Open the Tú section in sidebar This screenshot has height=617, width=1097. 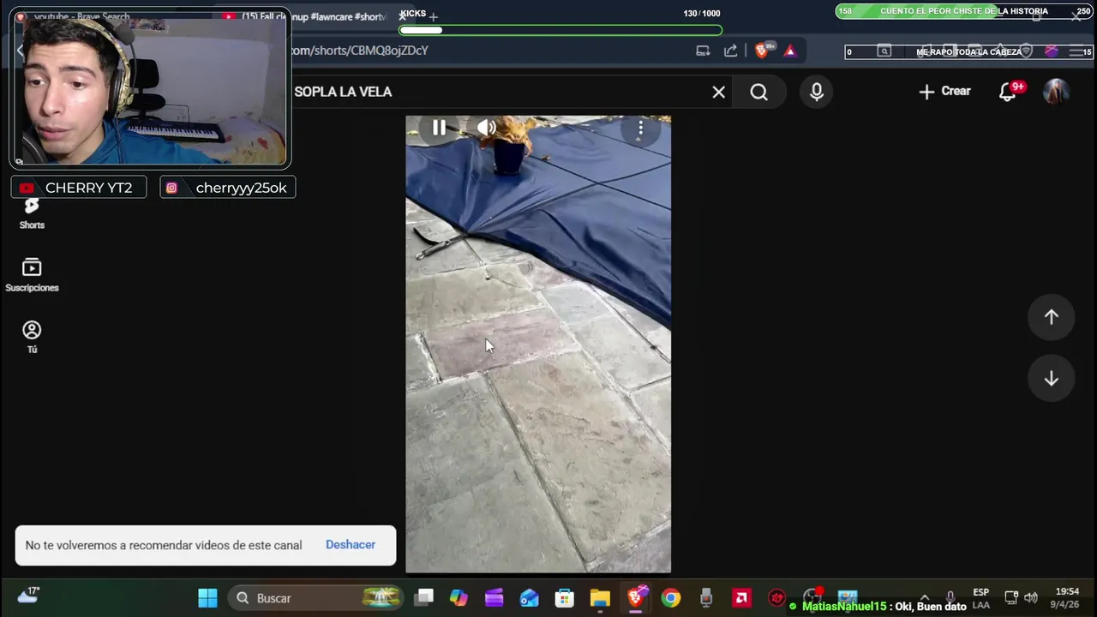tap(32, 337)
